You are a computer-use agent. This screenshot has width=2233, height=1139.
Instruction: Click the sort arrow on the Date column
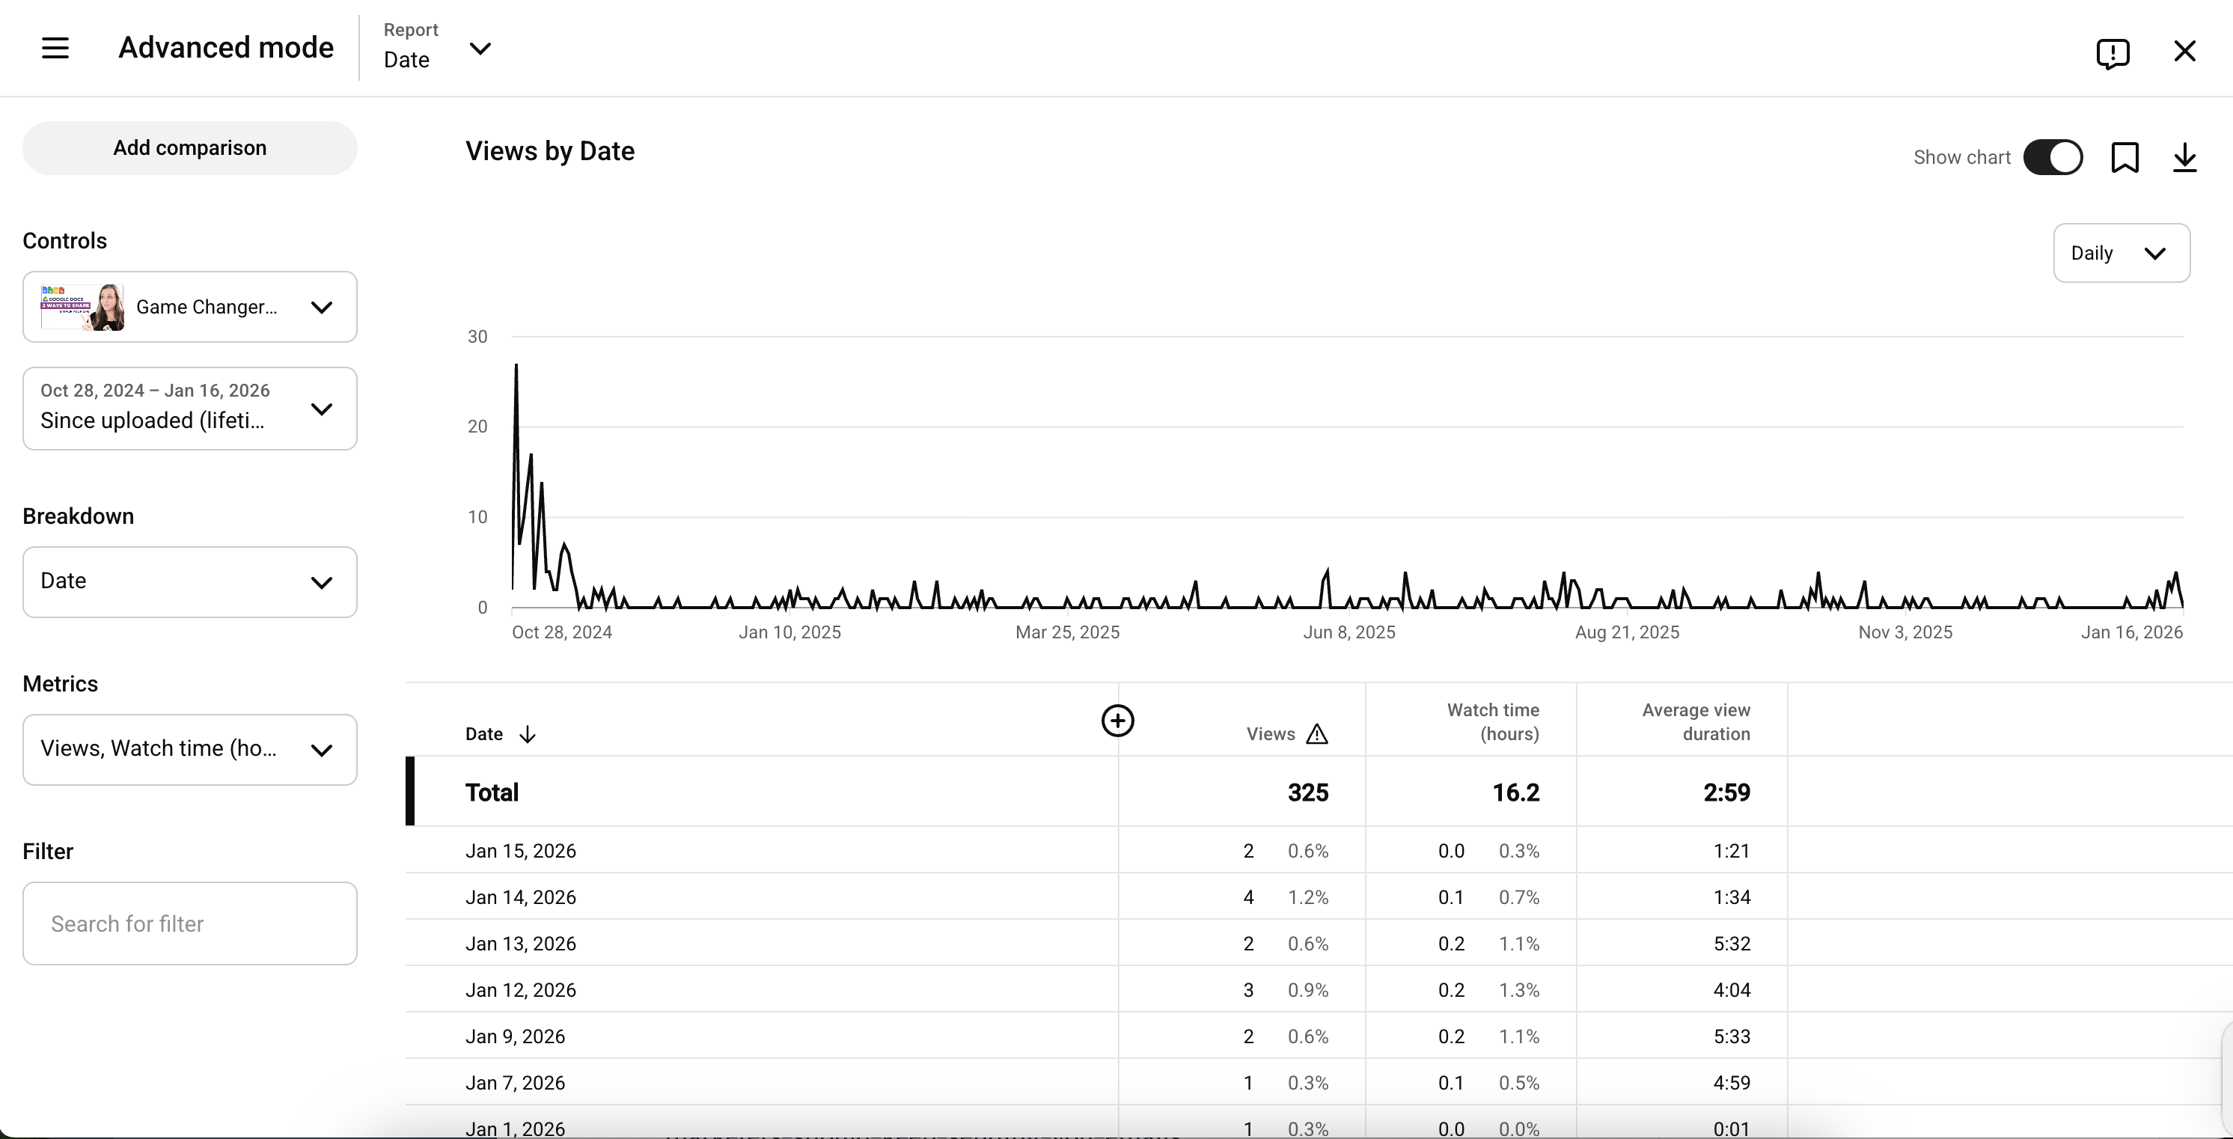click(527, 733)
